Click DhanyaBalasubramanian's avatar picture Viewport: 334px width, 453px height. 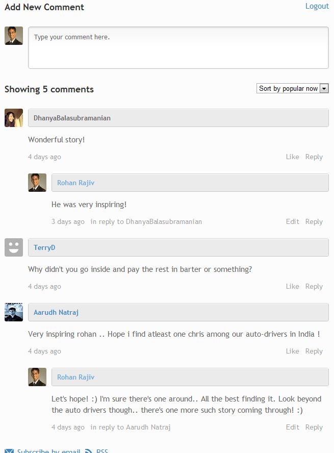pos(14,118)
